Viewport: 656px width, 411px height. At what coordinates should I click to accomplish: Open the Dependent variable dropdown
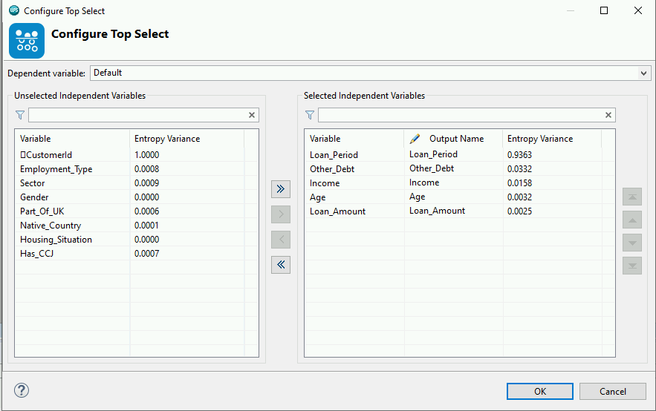click(643, 73)
